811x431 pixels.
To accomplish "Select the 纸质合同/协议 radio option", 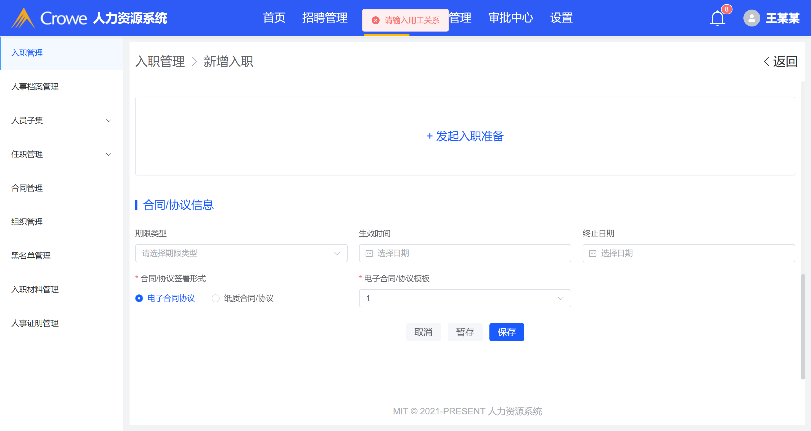I will tap(216, 298).
